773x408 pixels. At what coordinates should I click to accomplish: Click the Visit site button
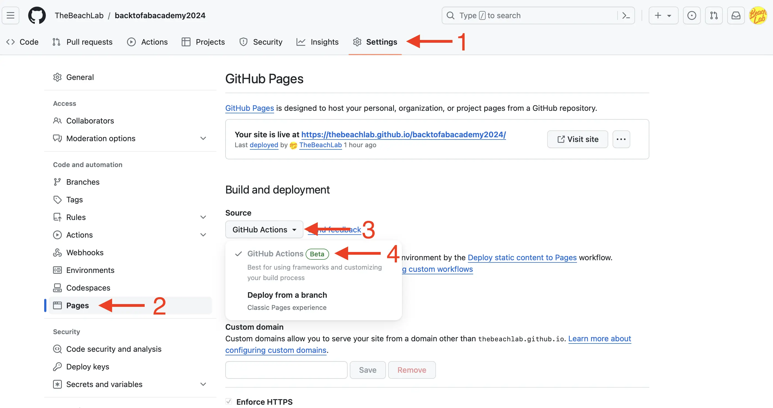tap(578, 139)
